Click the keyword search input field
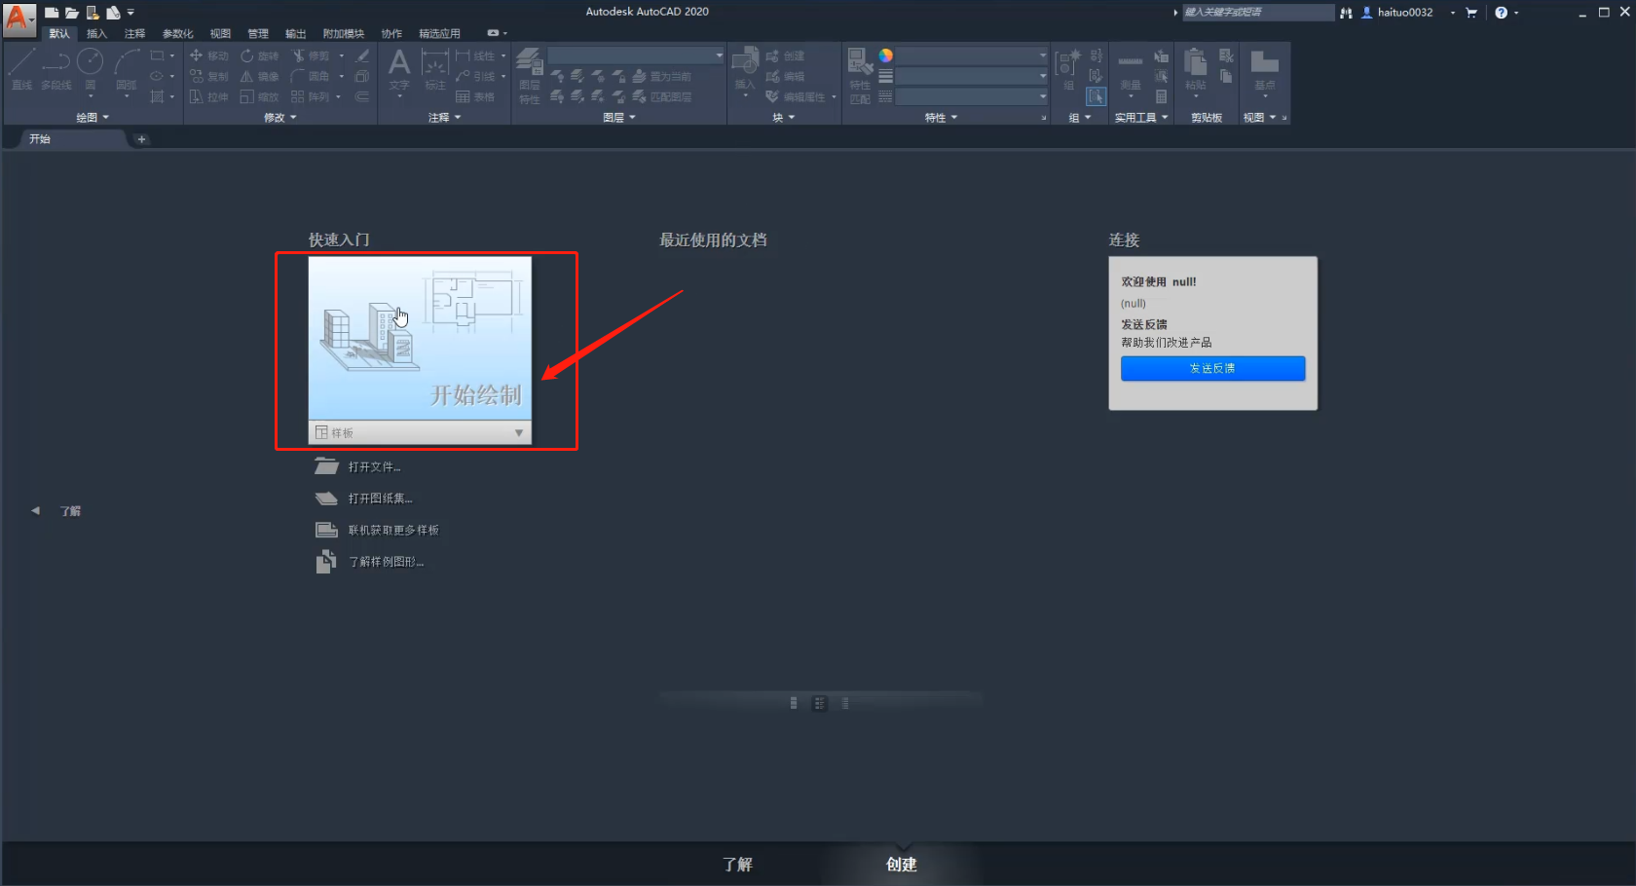Viewport: 1636px width, 886px height. pos(1257,13)
